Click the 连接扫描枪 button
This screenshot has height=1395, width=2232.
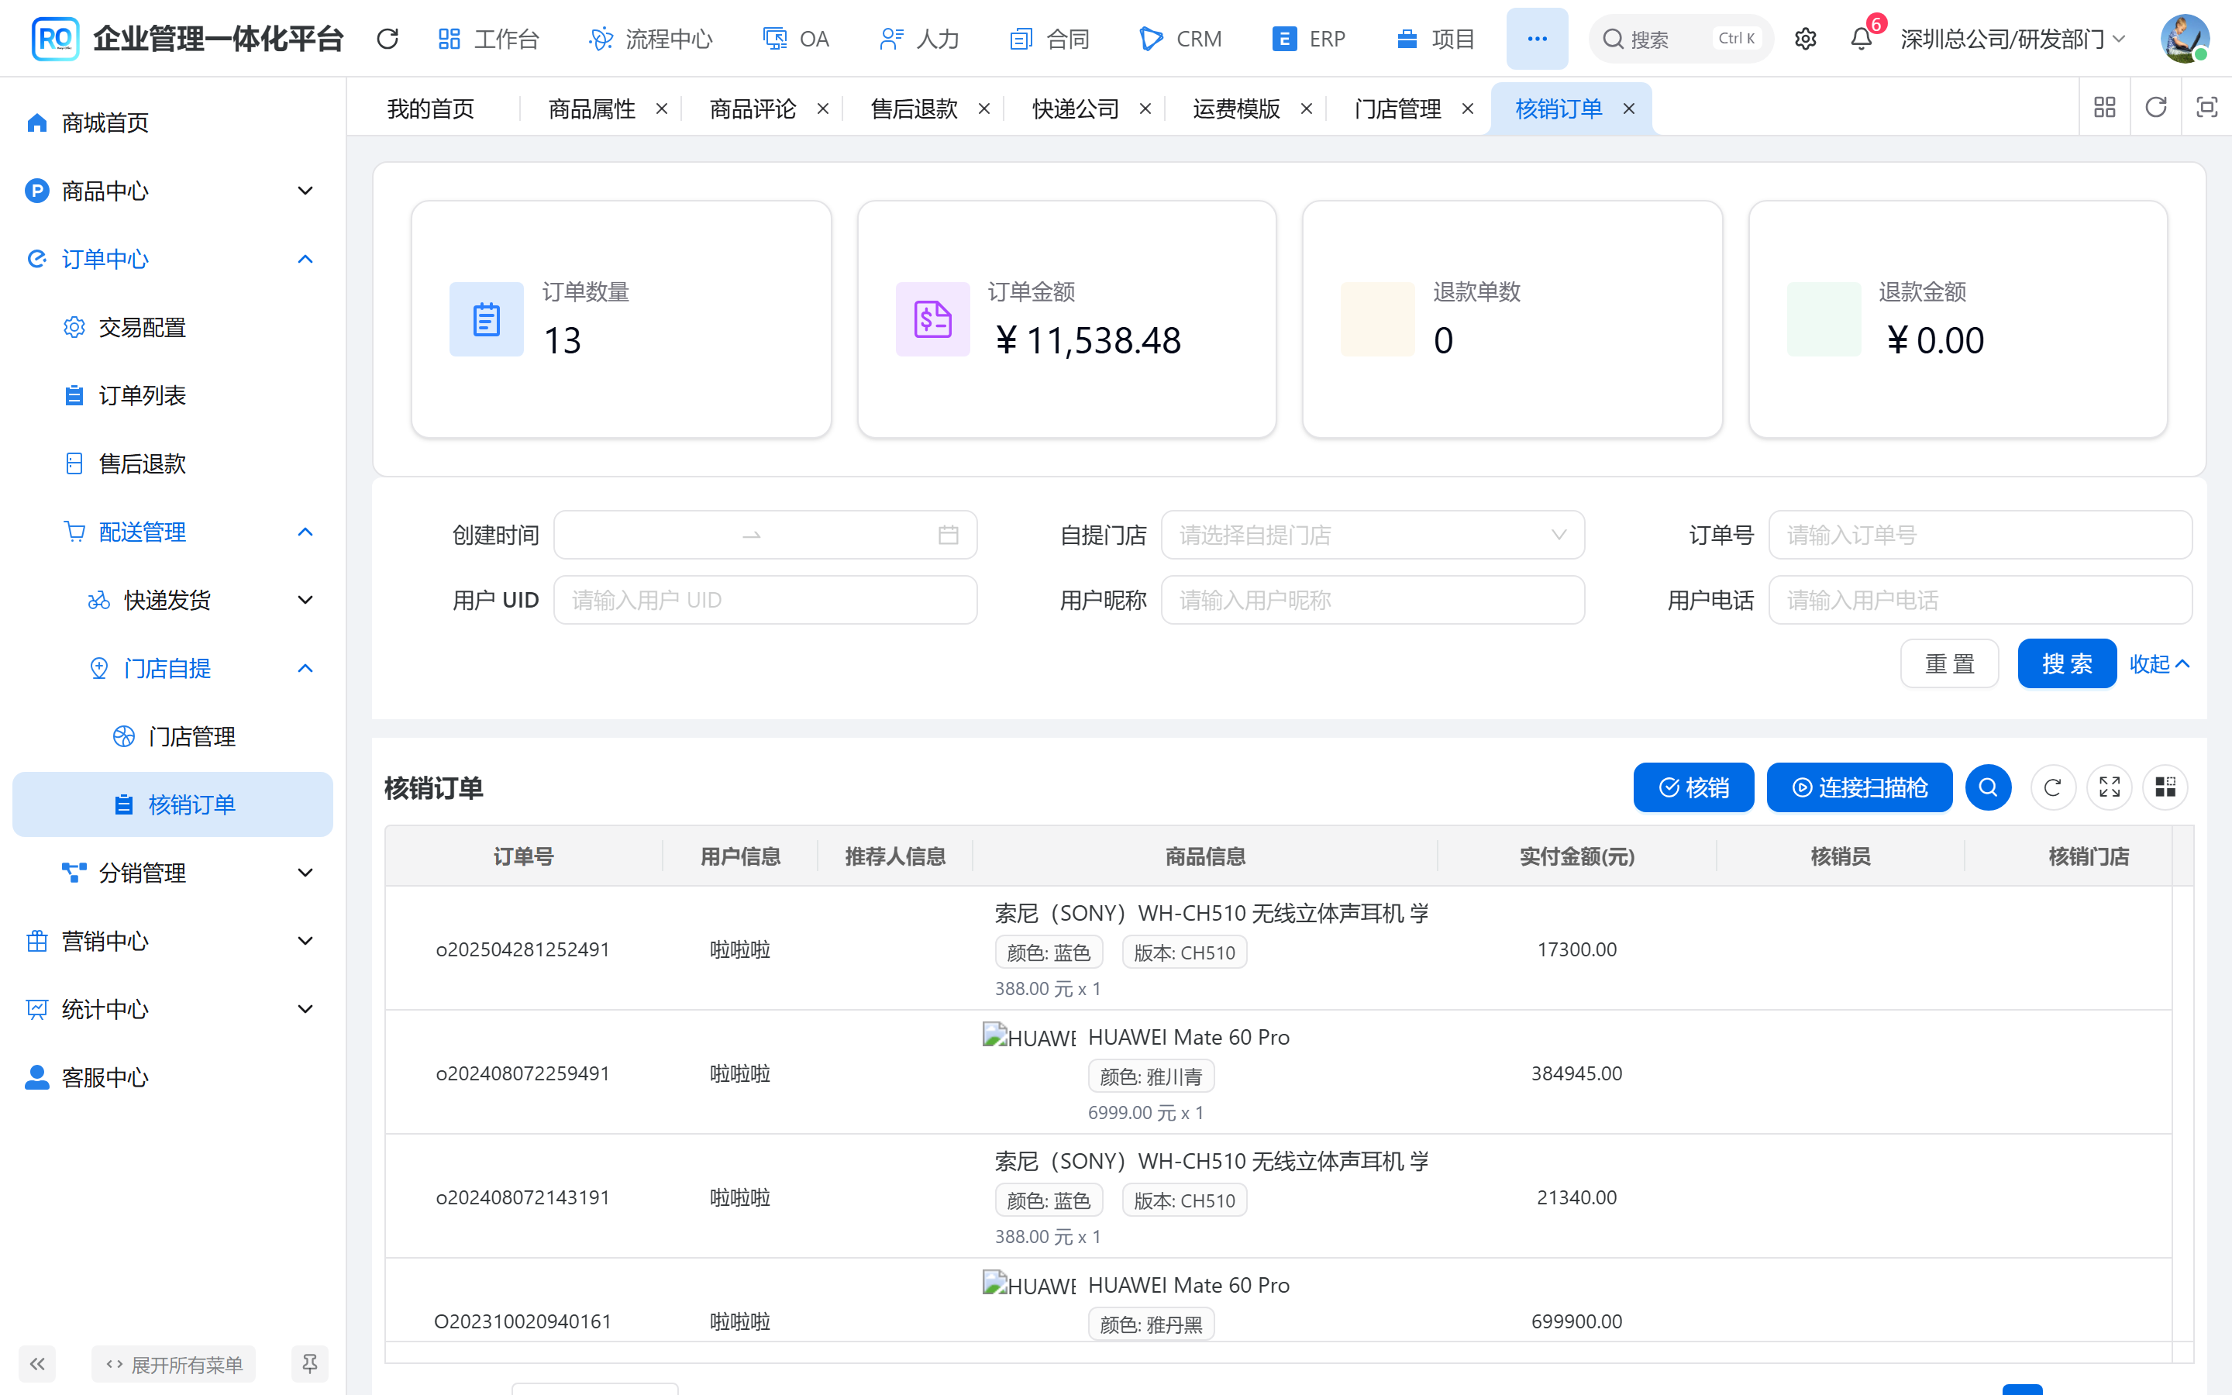click(x=1859, y=787)
